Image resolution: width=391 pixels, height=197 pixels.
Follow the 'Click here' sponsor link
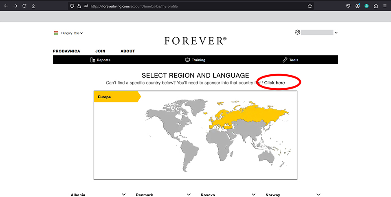pyautogui.click(x=274, y=82)
